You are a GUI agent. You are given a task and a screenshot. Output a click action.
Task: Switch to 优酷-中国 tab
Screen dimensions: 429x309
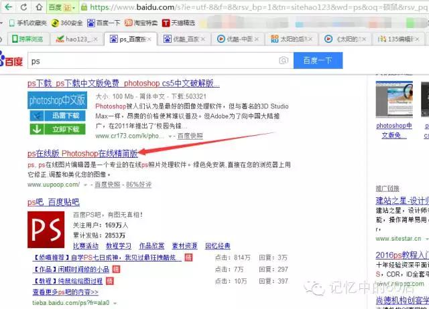pyautogui.click(x=237, y=39)
